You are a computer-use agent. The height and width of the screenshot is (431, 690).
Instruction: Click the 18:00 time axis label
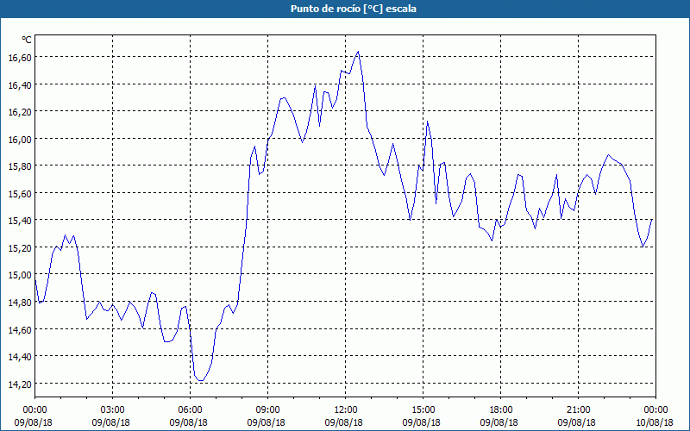pos(501,410)
